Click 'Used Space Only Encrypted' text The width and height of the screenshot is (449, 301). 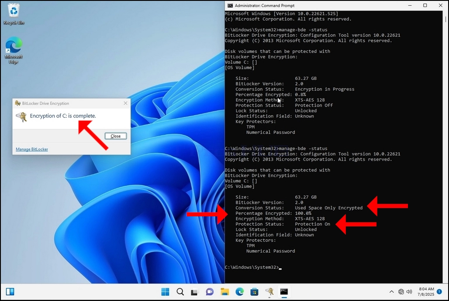[x=329, y=208]
